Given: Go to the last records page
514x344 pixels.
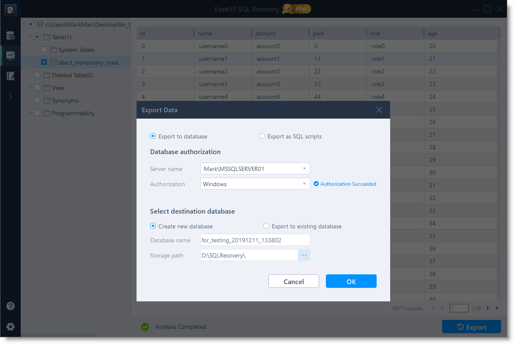Looking at the screenshot, I should [x=497, y=308].
